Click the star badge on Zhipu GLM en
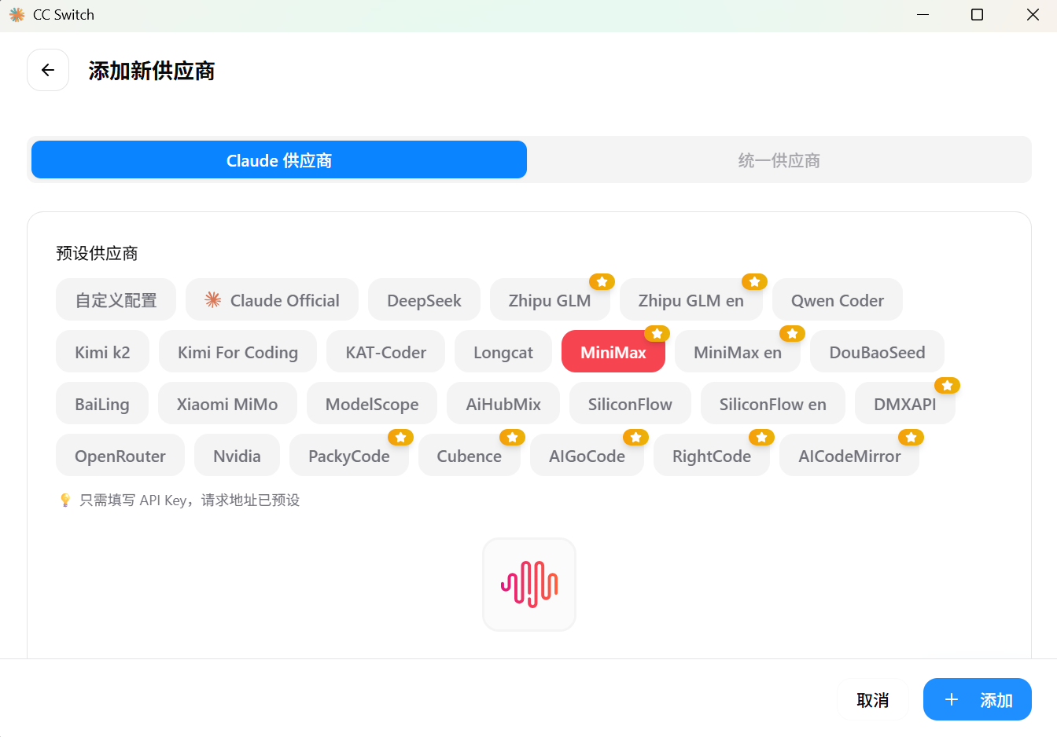Screen dimensions: 1057x737 tap(754, 281)
